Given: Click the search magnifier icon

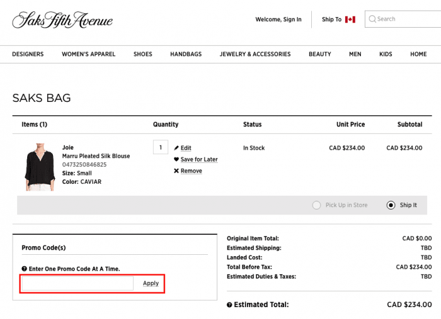Looking at the screenshot, I should tap(372, 19).
